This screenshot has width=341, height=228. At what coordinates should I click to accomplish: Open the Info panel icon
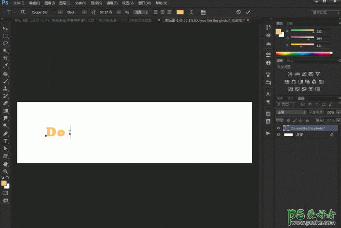coord(268,63)
